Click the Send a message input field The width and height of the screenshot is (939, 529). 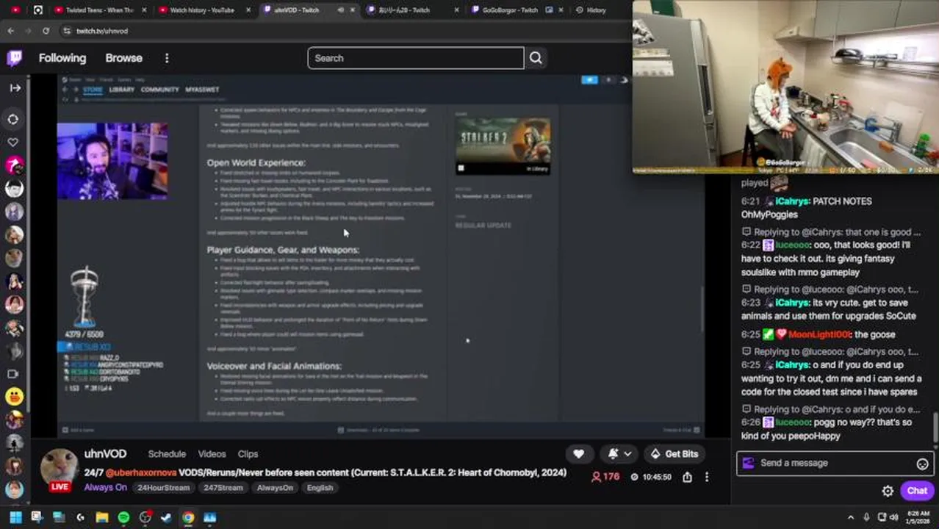click(x=835, y=463)
